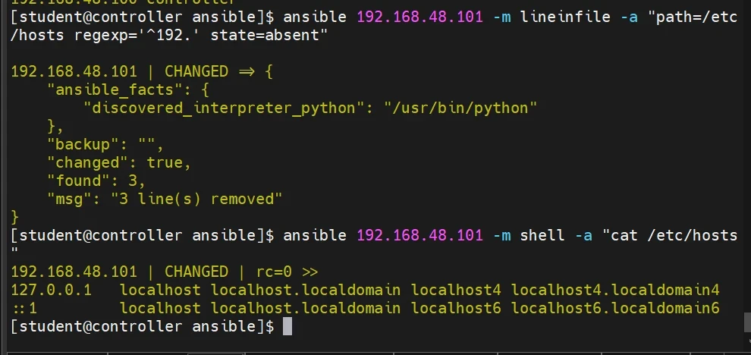
Task: Click the "localhost6.localdomain6" hostname
Action: coord(615,308)
